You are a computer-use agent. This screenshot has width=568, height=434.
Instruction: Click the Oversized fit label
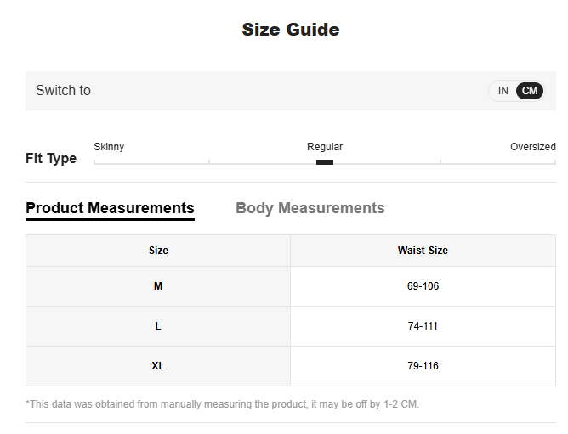(532, 147)
